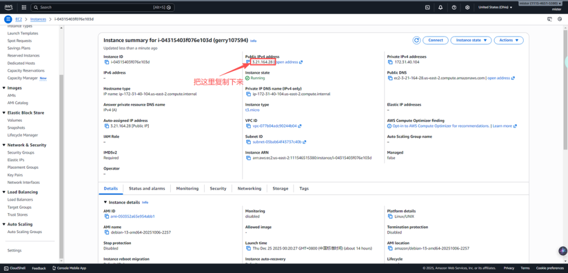Open Console Mobile App link

[69, 269]
